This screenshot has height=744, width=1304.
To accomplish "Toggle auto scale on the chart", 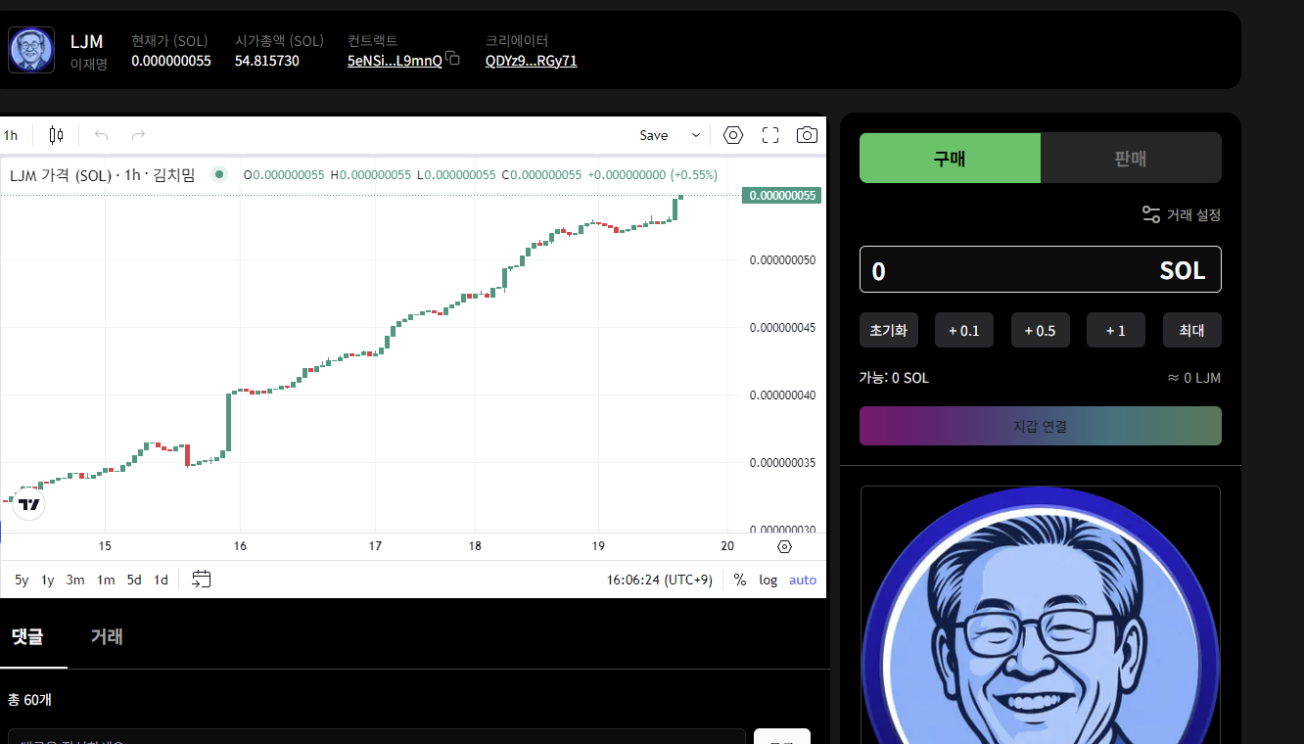I will [x=803, y=580].
